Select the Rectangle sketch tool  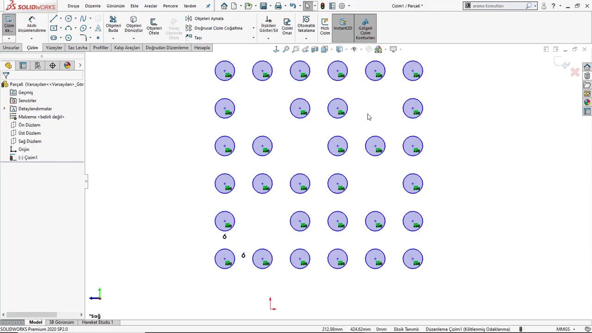[54, 28]
